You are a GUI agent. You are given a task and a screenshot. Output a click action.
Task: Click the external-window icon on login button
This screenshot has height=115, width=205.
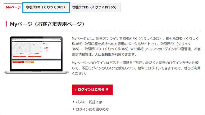tap(107, 90)
